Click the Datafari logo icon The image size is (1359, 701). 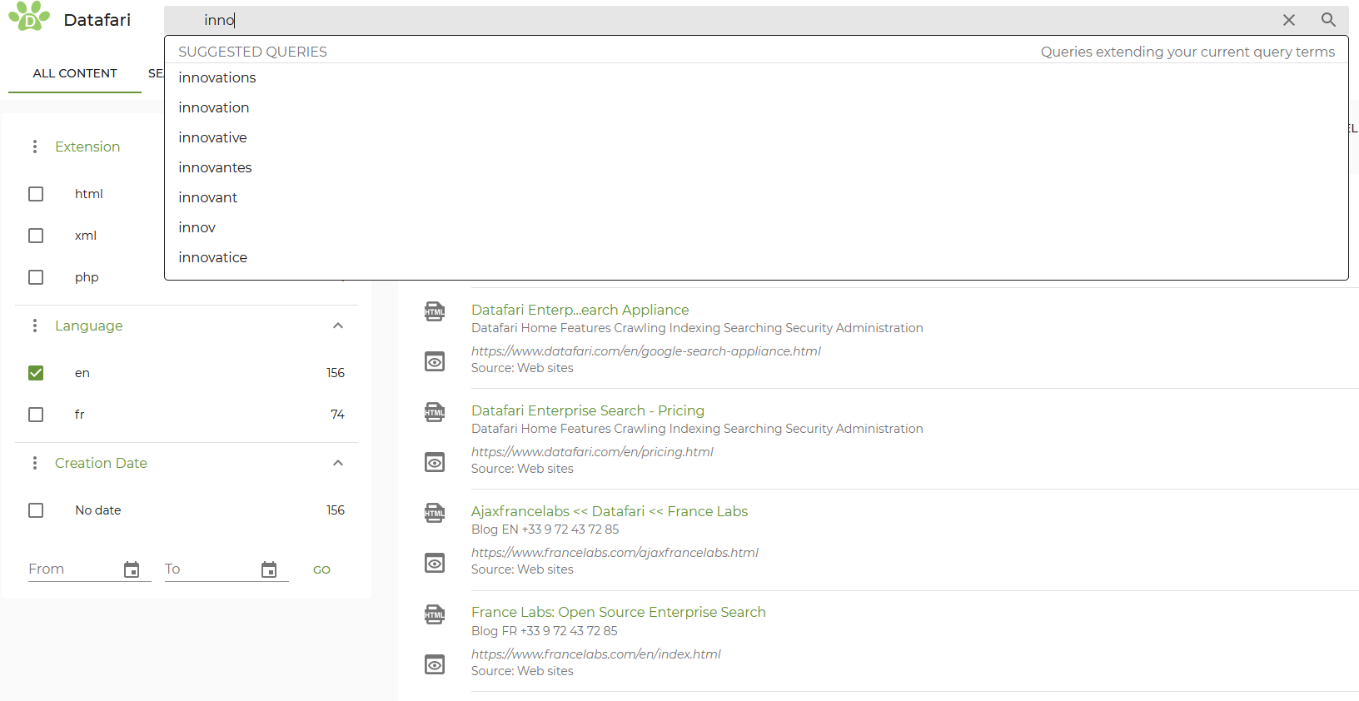coord(29,16)
